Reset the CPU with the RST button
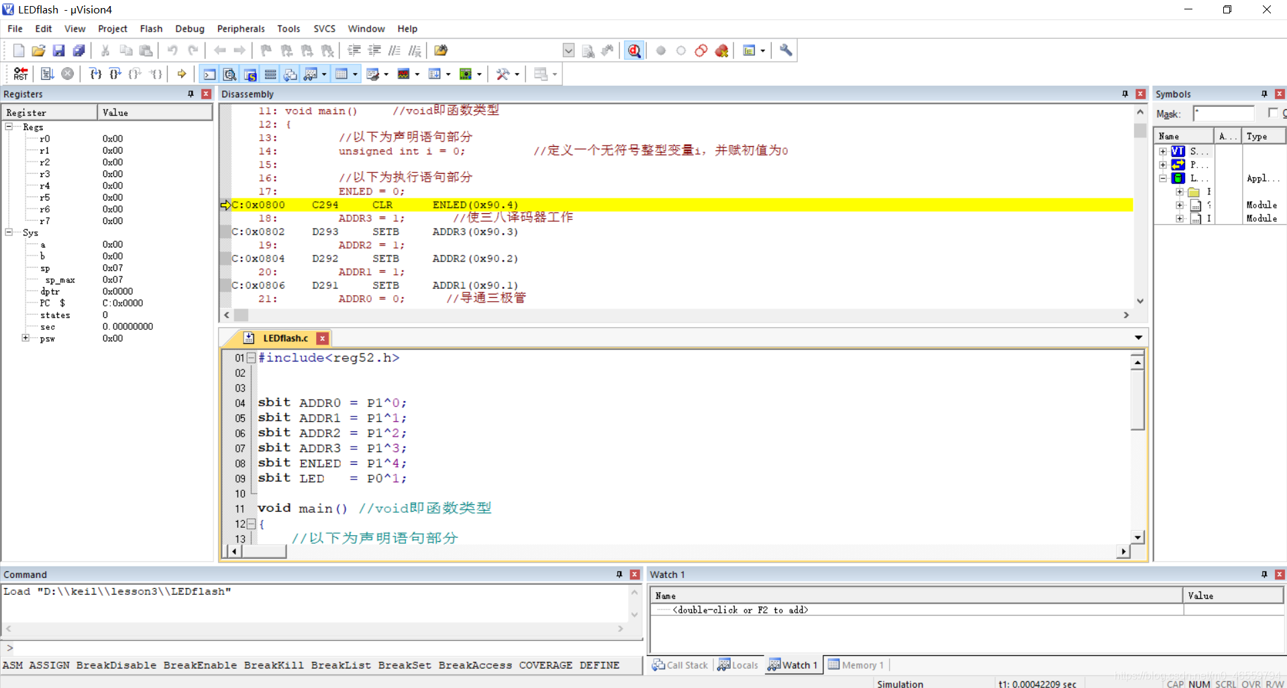This screenshot has height=688, width=1287. [19, 74]
